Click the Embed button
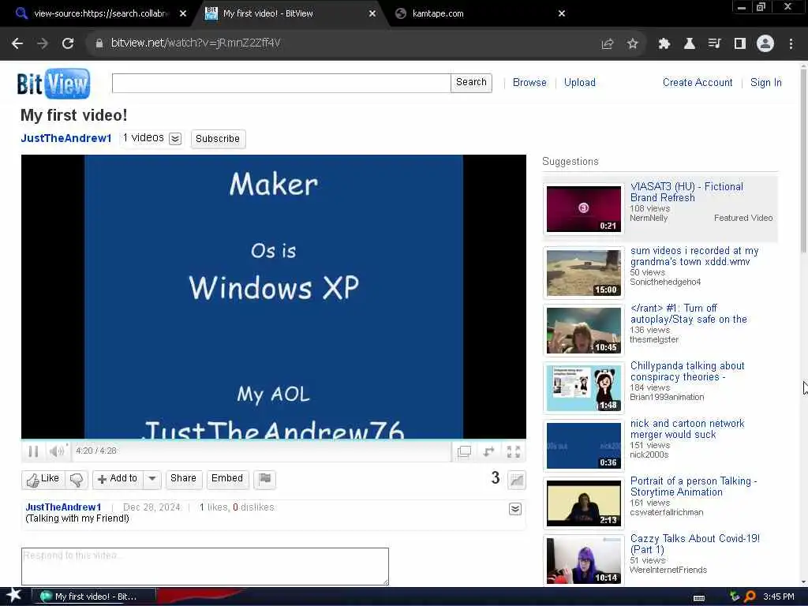 227,479
